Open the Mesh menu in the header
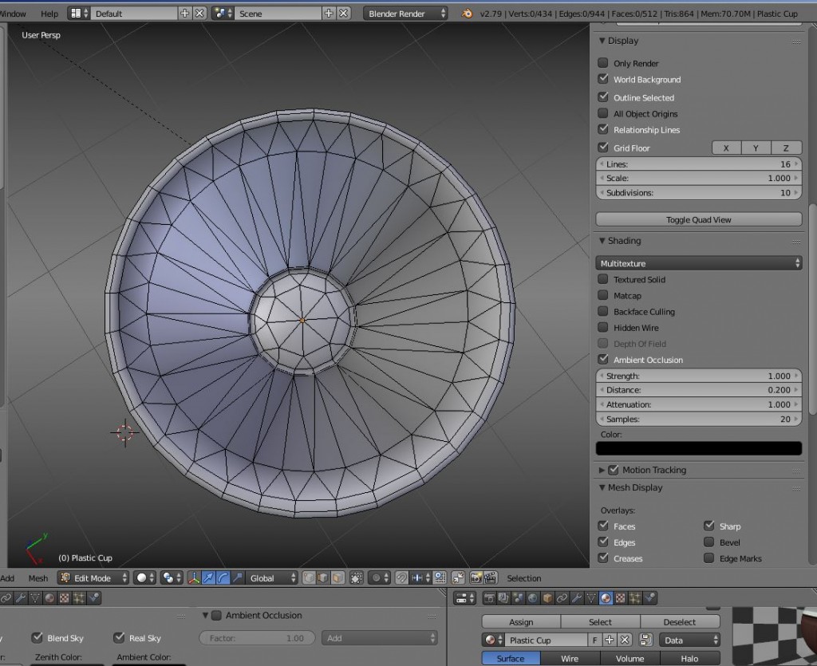Screen dimensions: 817x666 pyautogui.click(x=37, y=577)
